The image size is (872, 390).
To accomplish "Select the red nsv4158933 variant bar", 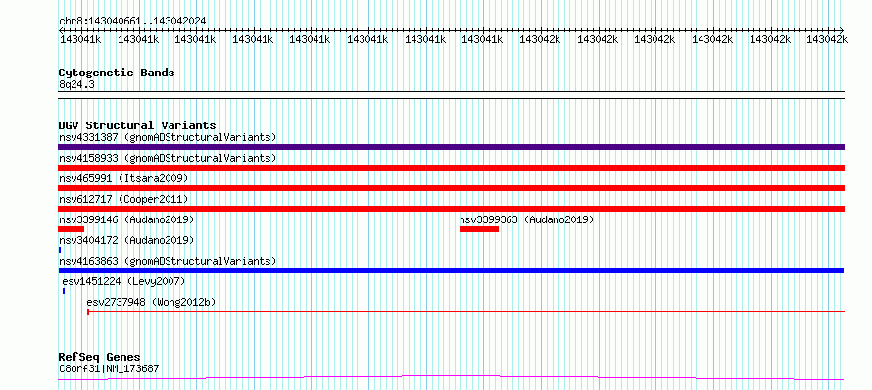I will (451, 168).
